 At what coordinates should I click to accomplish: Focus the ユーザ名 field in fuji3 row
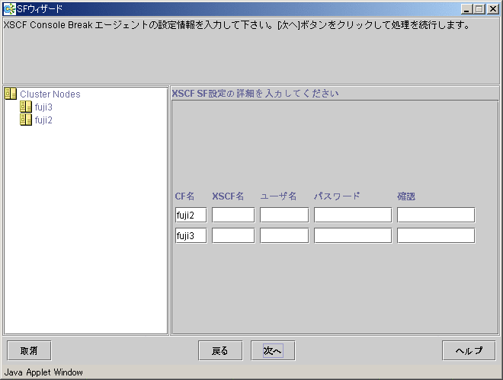[x=284, y=235]
